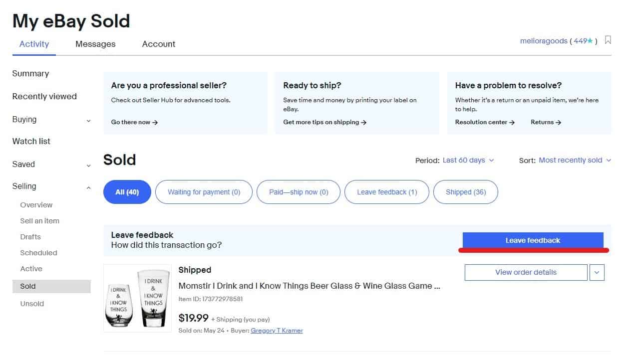Click the bookmark icon beside melioragoods
Image resolution: width=628 pixels, height=357 pixels.
pos(608,40)
